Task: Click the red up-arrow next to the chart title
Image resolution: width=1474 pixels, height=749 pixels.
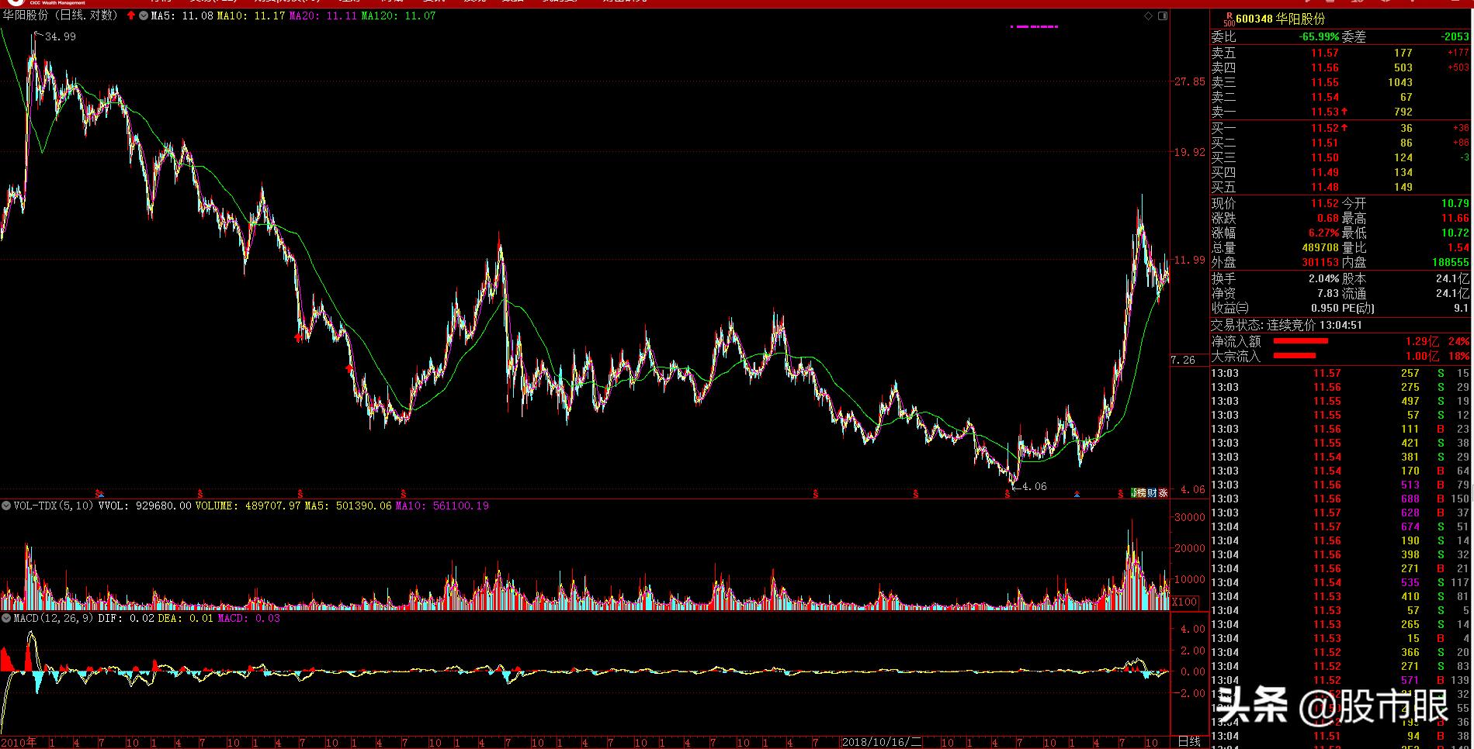Action: point(131,16)
